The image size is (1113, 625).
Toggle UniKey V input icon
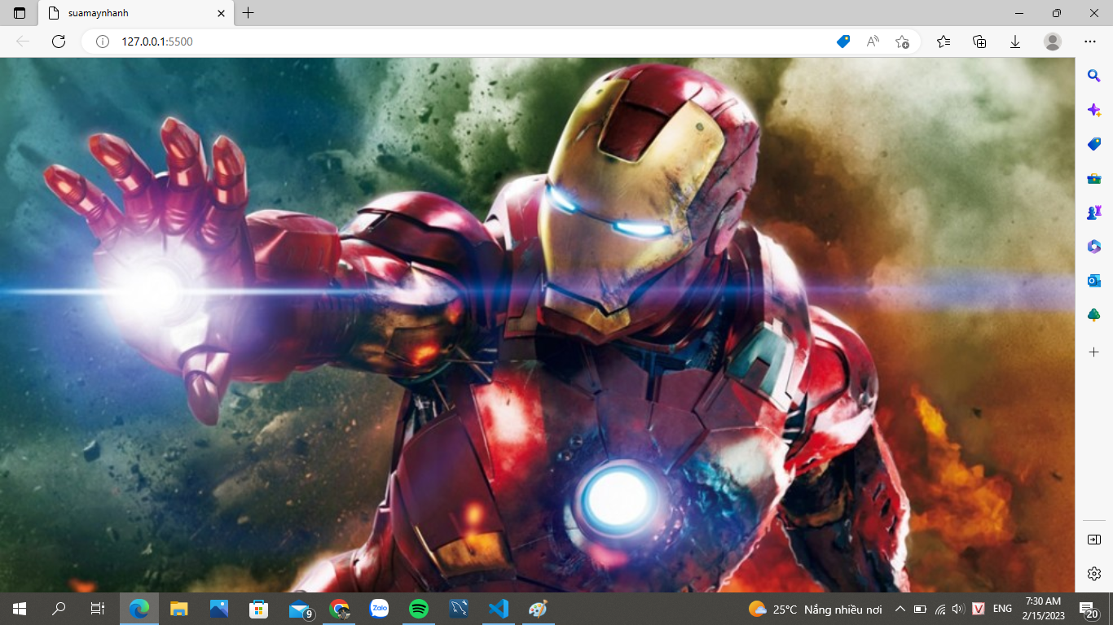click(x=979, y=609)
